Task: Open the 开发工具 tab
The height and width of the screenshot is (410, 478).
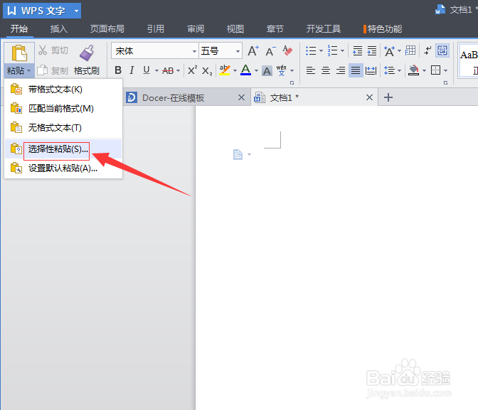Action: click(323, 29)
